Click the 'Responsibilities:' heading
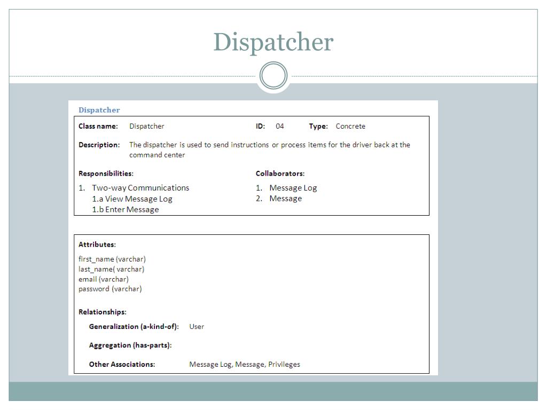 click(106, 174)
